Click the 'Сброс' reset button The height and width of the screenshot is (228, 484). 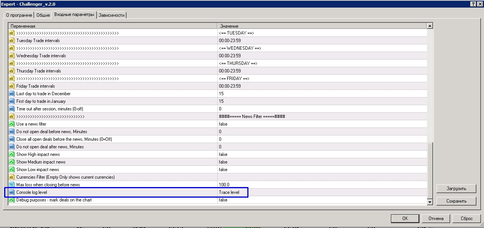[466, 219]
